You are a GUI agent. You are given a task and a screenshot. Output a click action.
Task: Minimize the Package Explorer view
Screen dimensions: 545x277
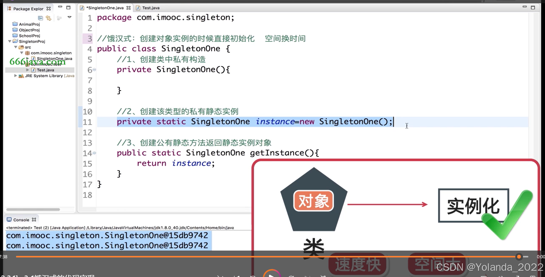pyautogui.click(x=60, y=7)
